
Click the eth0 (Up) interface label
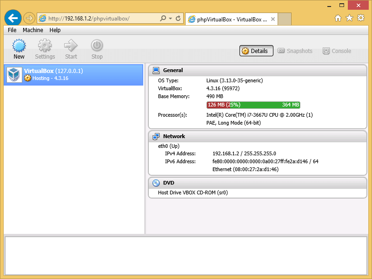169,146
